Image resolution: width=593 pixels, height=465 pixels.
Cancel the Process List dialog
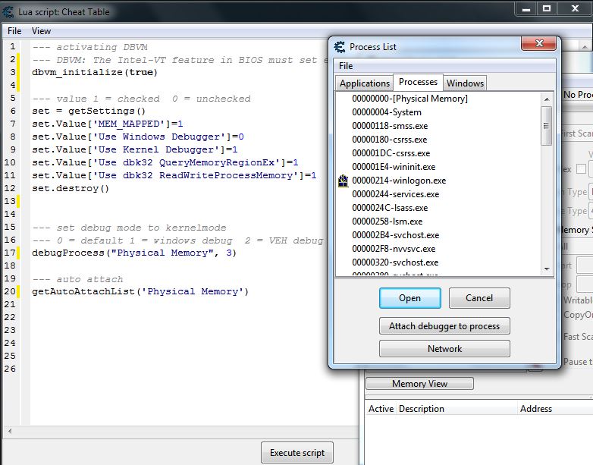tap(479, 298)
